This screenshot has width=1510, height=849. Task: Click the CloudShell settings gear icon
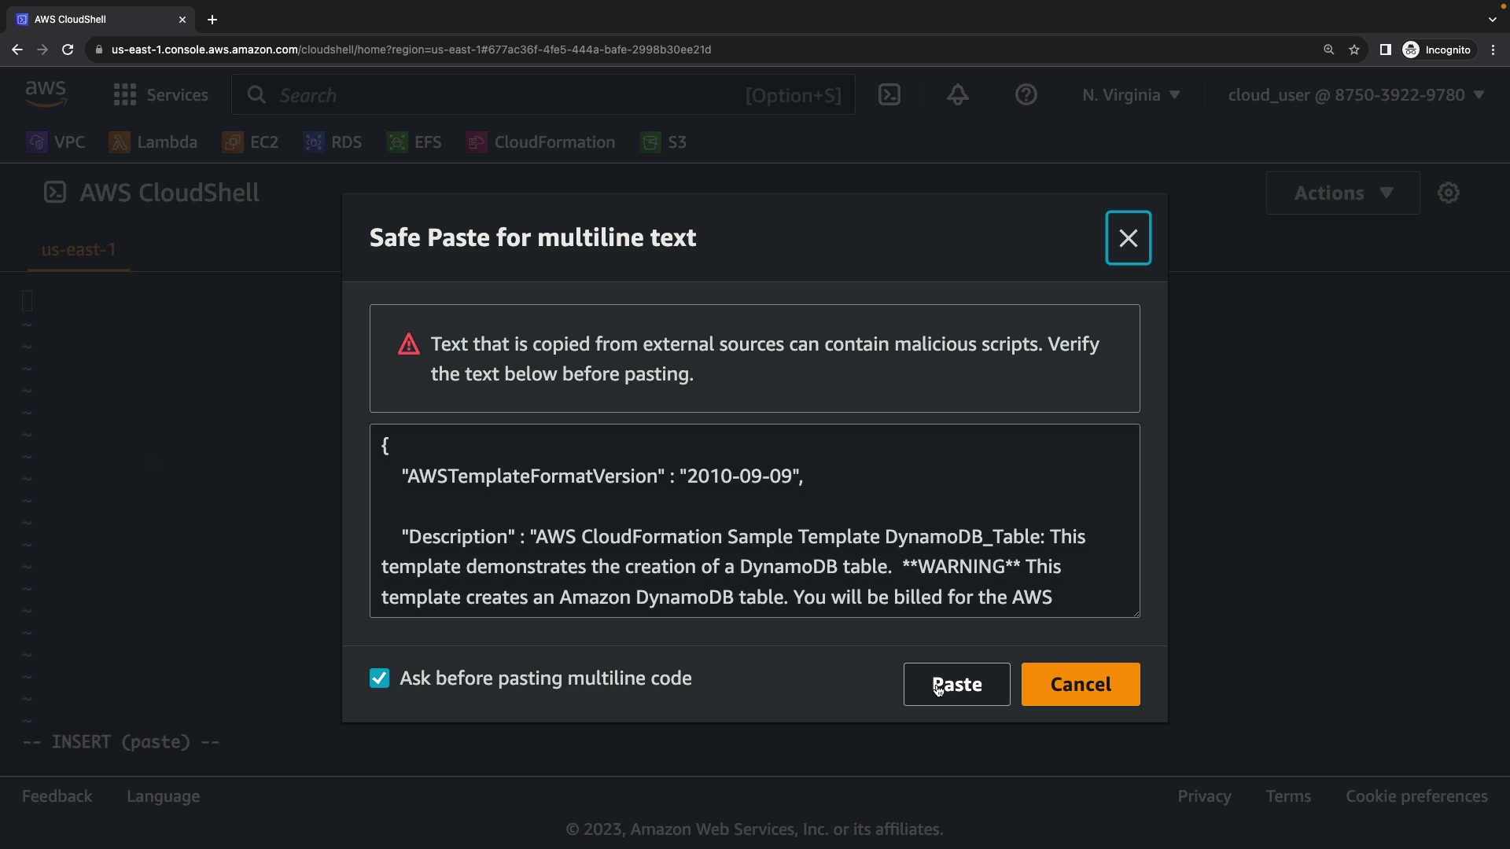coord(1448,193)
